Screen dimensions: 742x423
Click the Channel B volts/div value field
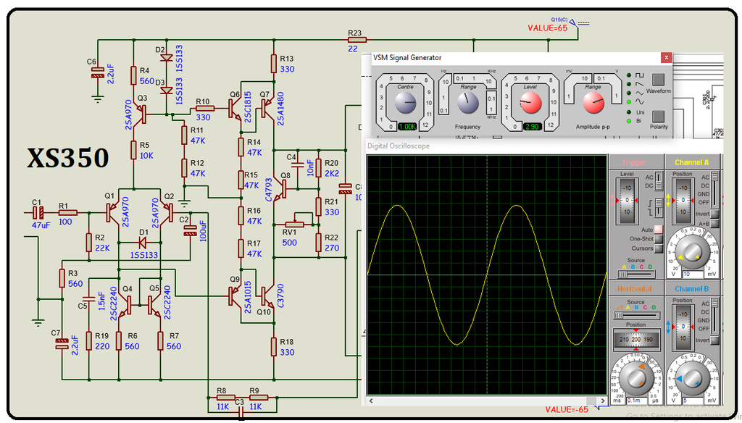tap(692, 401)
